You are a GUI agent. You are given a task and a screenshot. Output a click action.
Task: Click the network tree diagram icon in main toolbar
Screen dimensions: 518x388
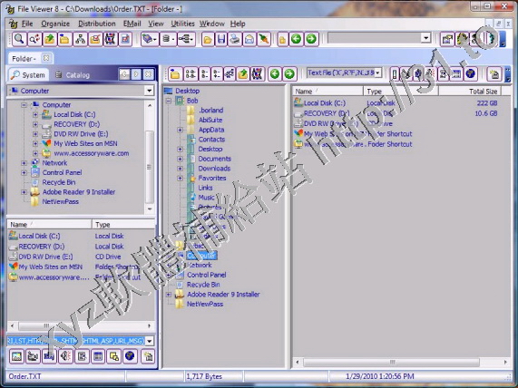tap(80, 39)
